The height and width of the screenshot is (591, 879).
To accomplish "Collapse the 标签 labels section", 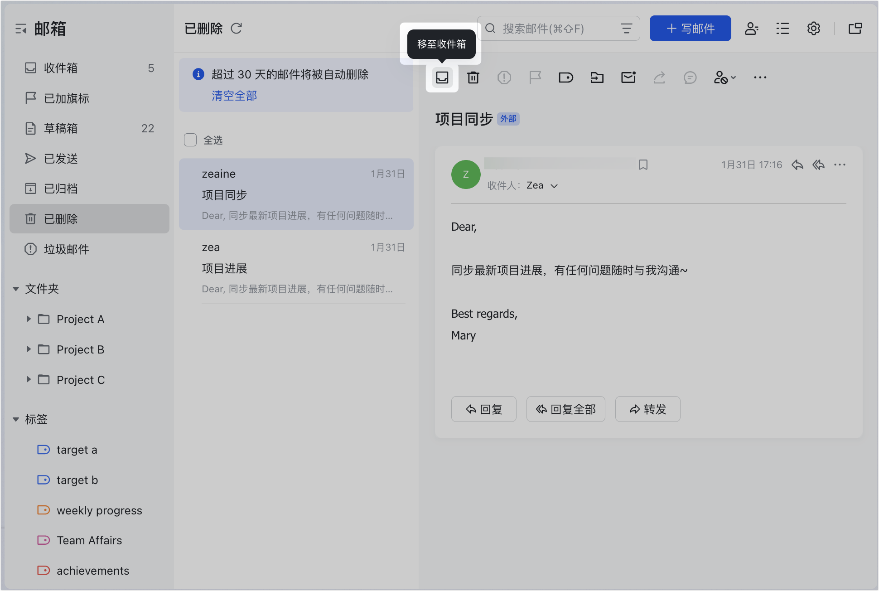I will [x=16, y=419].
